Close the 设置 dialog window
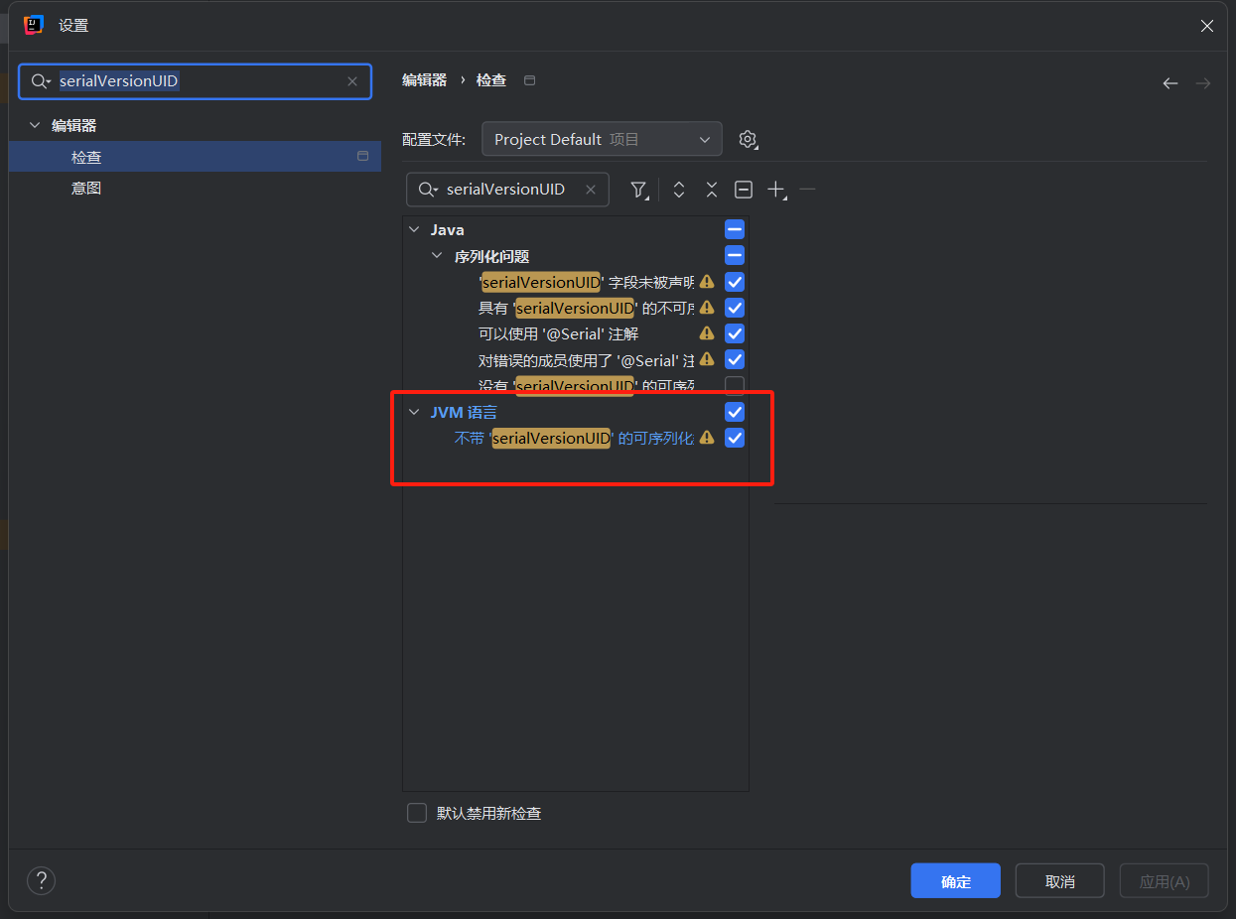Viewport: 1236px width, 919px height. coord(1207,26)
